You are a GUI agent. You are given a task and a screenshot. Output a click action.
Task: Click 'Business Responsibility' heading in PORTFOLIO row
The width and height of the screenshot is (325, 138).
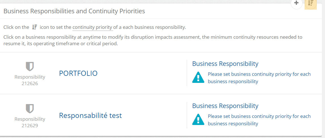(225, 64)
